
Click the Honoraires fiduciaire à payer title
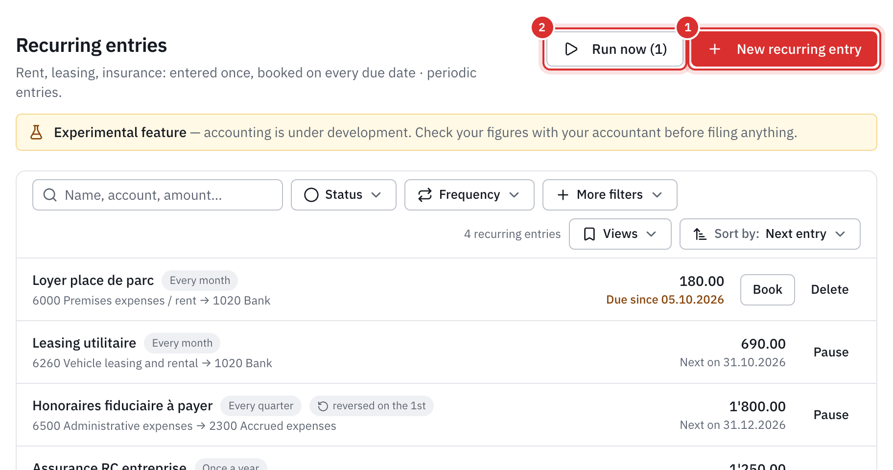click(122, 405)
